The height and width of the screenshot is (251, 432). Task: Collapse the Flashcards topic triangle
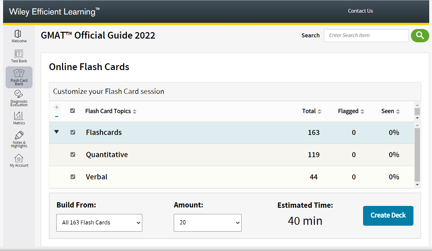(x=57, y=132)
